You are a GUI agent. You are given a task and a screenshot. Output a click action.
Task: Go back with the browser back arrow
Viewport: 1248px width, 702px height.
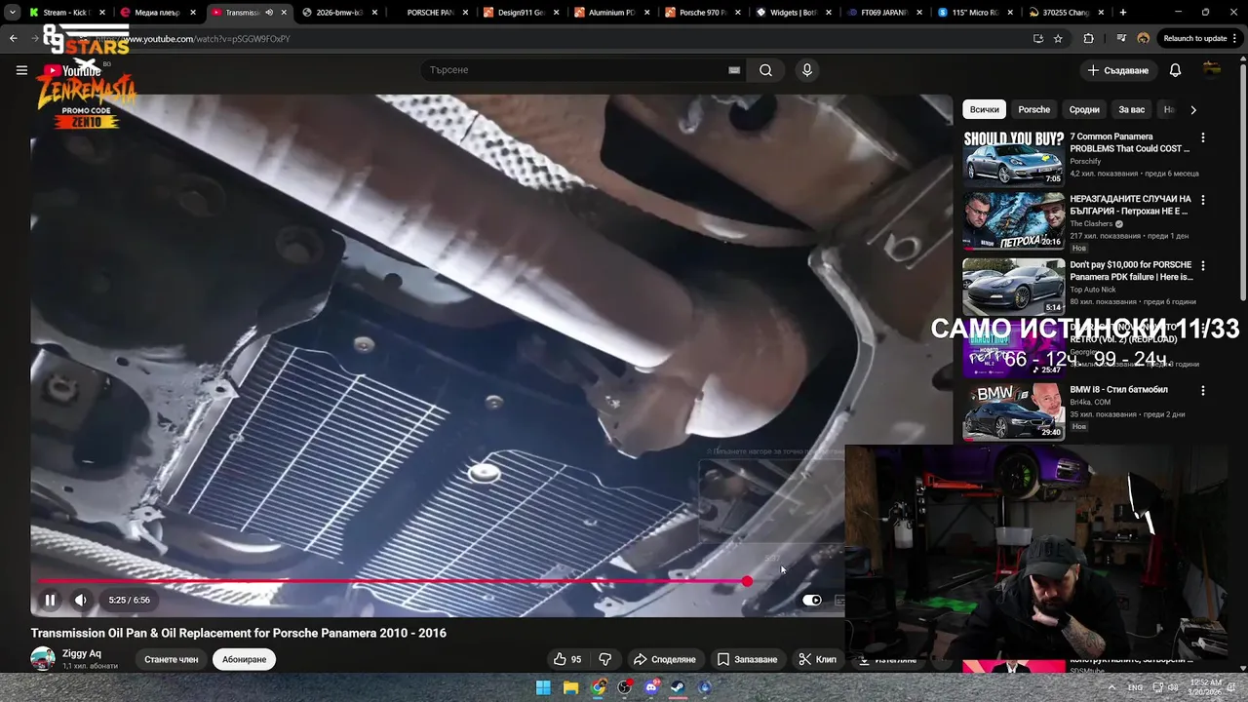(x=14, y=39)
